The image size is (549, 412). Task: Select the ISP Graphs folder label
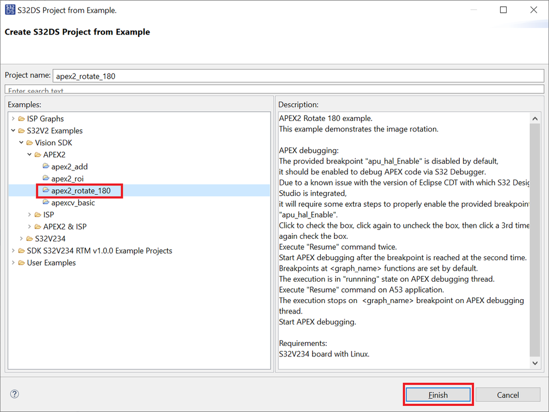[45, 119]
